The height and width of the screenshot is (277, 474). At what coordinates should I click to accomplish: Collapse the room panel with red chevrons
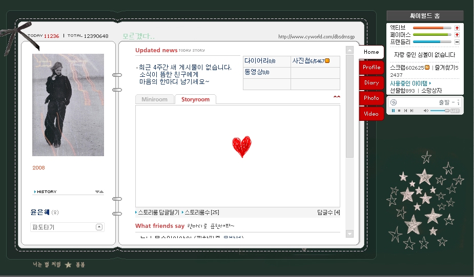click(x=337, y=97)
